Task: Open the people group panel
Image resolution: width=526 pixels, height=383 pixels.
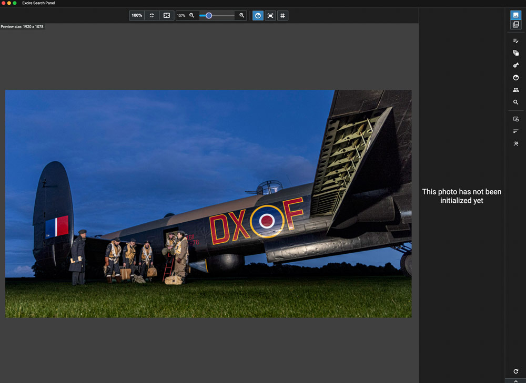Action: [x=516, y=90]
